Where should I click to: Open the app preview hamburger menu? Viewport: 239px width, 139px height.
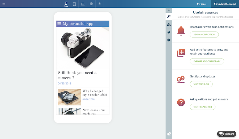[59, 24]
